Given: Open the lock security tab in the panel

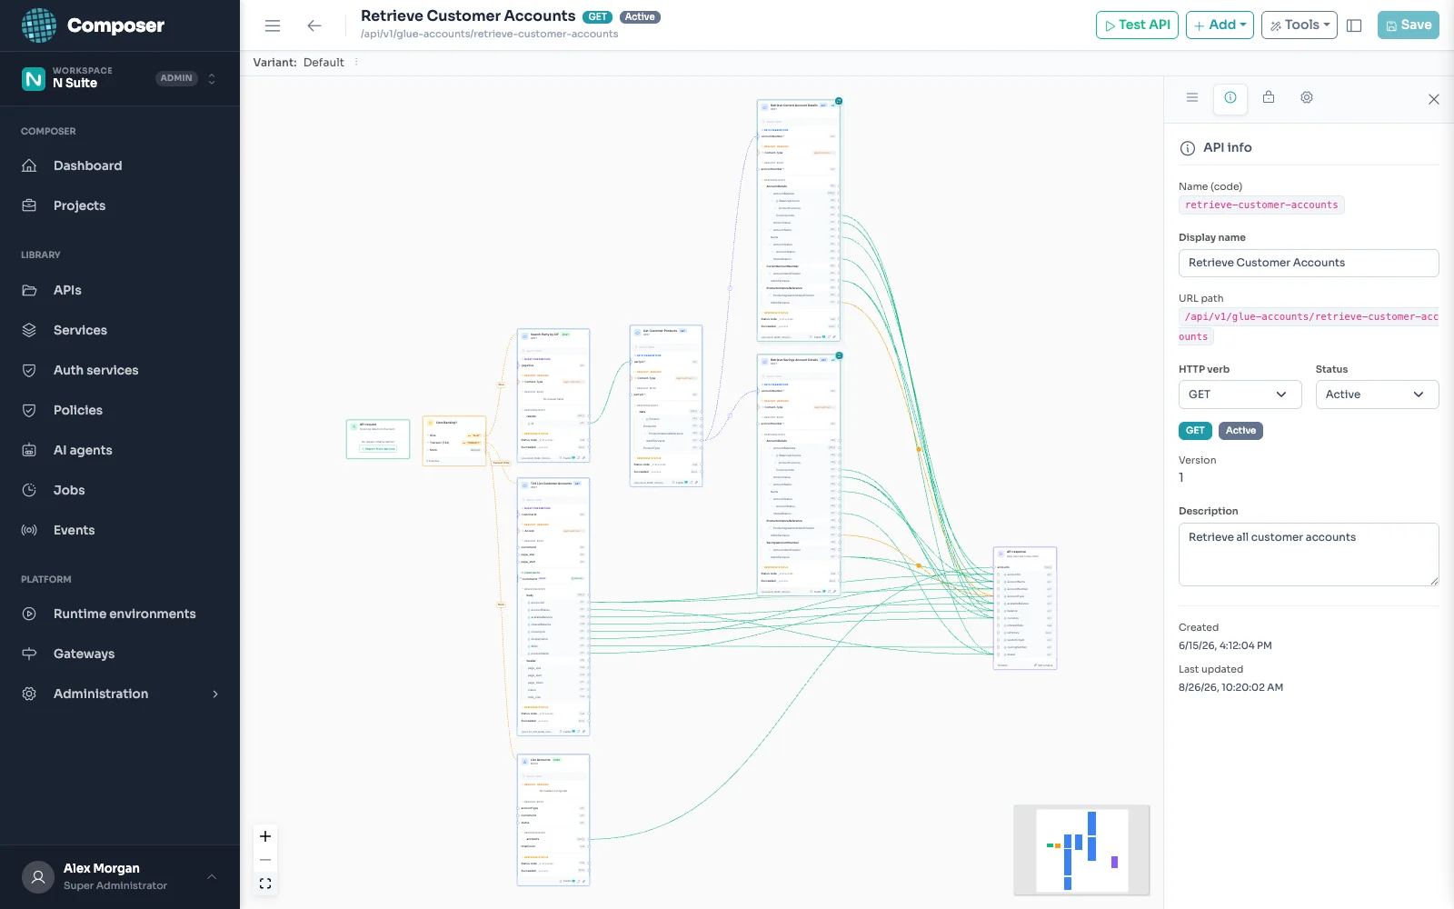Looking at the screenshot, I should click(x=1269, y=97).
